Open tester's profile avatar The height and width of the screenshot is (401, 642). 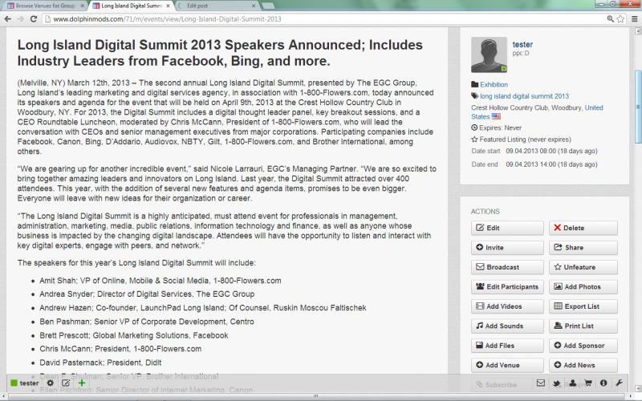489,55
